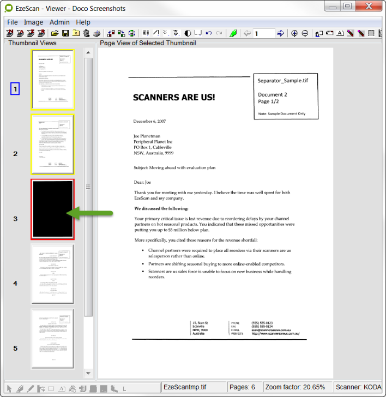
Task: Click the first scanner icon in toolbar
Action: 10,33
